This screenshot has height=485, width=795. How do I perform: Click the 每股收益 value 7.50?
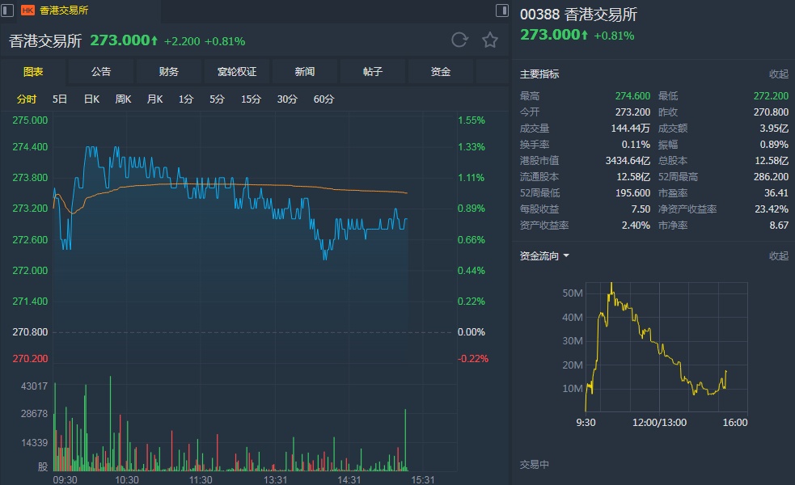pos(641,209)
